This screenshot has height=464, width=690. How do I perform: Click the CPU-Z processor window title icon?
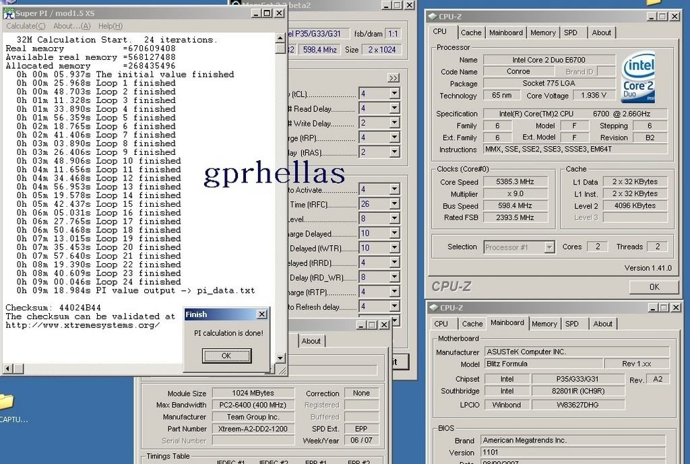tap(433, 17)
